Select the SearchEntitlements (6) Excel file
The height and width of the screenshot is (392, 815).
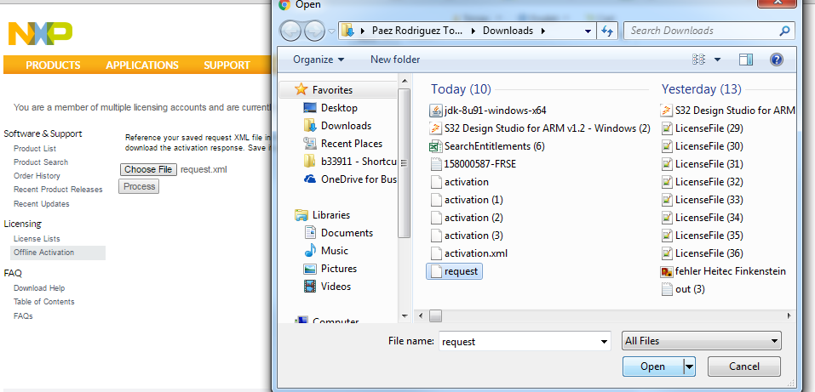click(x=486, y=146)
